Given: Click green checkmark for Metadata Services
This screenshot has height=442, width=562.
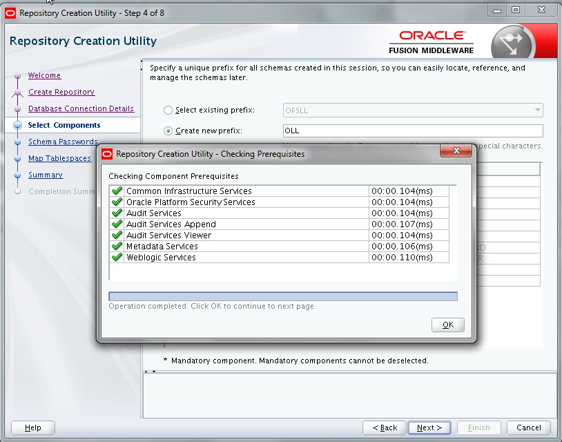Looking at the screenshot, I should [117, 247].
